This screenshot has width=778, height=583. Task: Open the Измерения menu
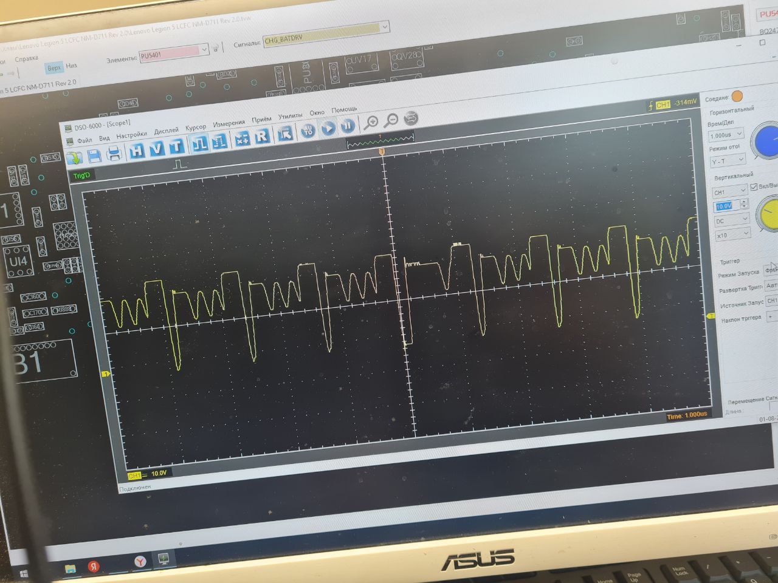pyautogui.click(x=229, y=124)
